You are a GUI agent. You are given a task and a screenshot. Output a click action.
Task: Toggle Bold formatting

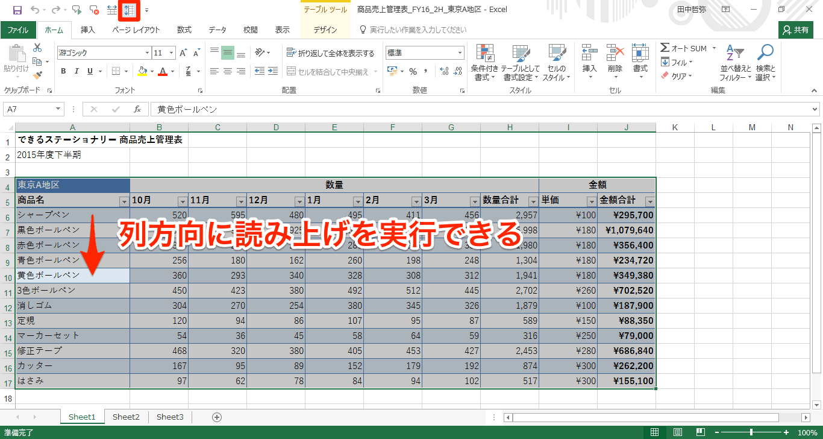(63, 71)
